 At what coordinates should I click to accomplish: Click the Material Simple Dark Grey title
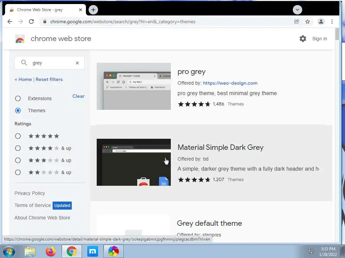pyautogui.click(x=220, y=147)
